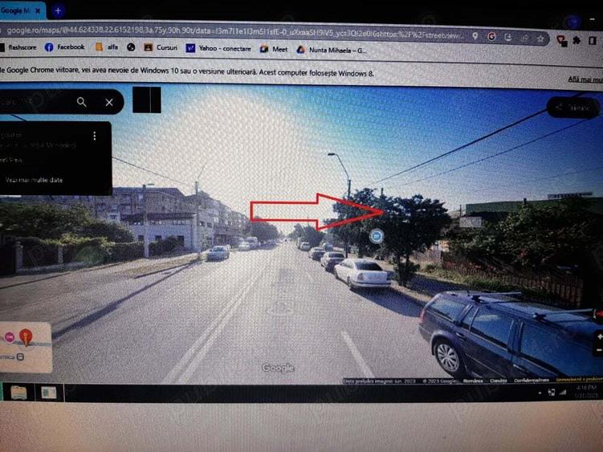
Task: Click the minimap thumbnail with the red pin
Action: tap(26, 346)
